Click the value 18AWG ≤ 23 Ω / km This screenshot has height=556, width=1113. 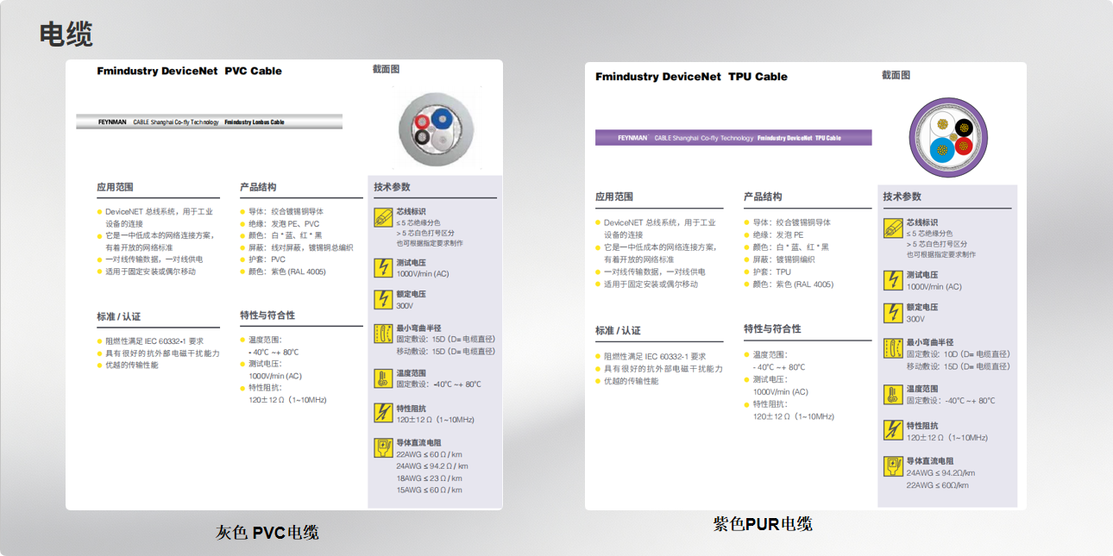429,478
